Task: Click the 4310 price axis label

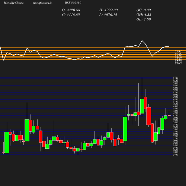Action: pyautogui.click(x=176, y=111)
